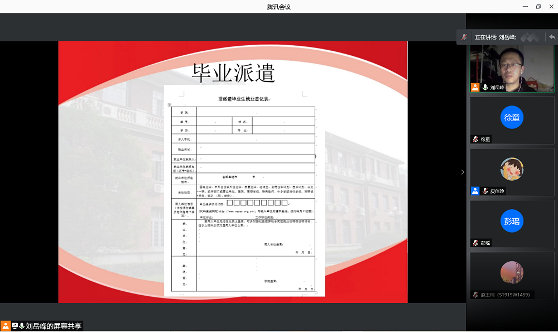Collapse the participant video sidebar using chevron
The image size is (558, 332).
(462, 172)
